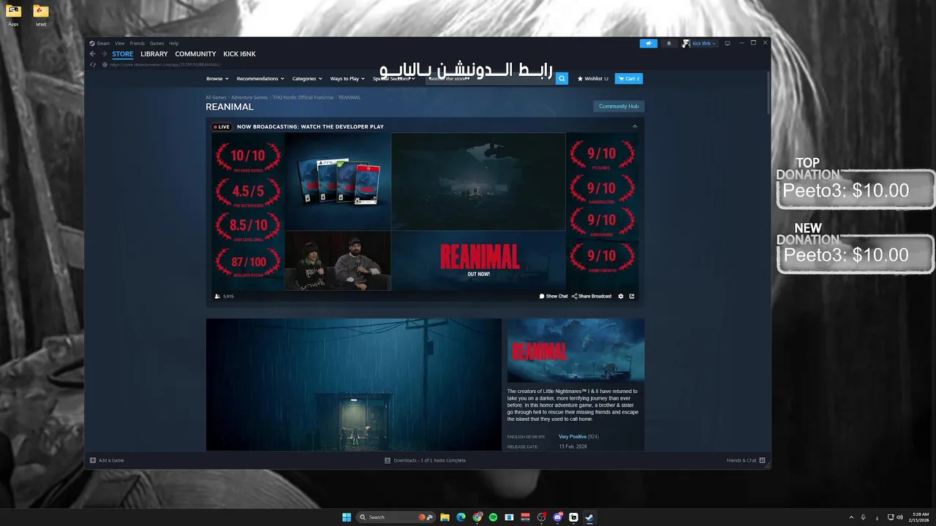Open the Adventure Games breadcrumb link
Screen dimensions: 936x526
coord(249,97)
